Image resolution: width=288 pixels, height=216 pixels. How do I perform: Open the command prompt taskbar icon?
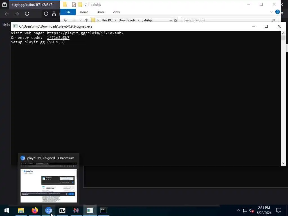(x=103, y=210)
